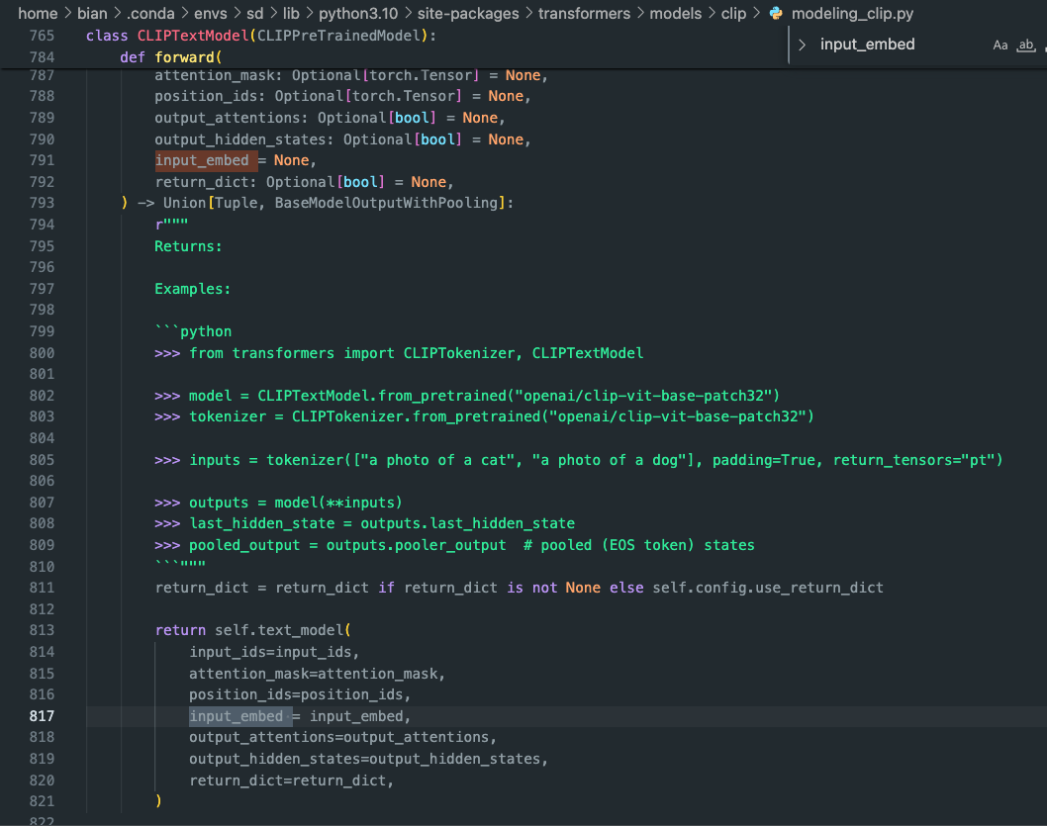Click return_tensors="pt" on line 805
Image resolution: width=1047 pixels, height=826 pixels.
point(914,460)
